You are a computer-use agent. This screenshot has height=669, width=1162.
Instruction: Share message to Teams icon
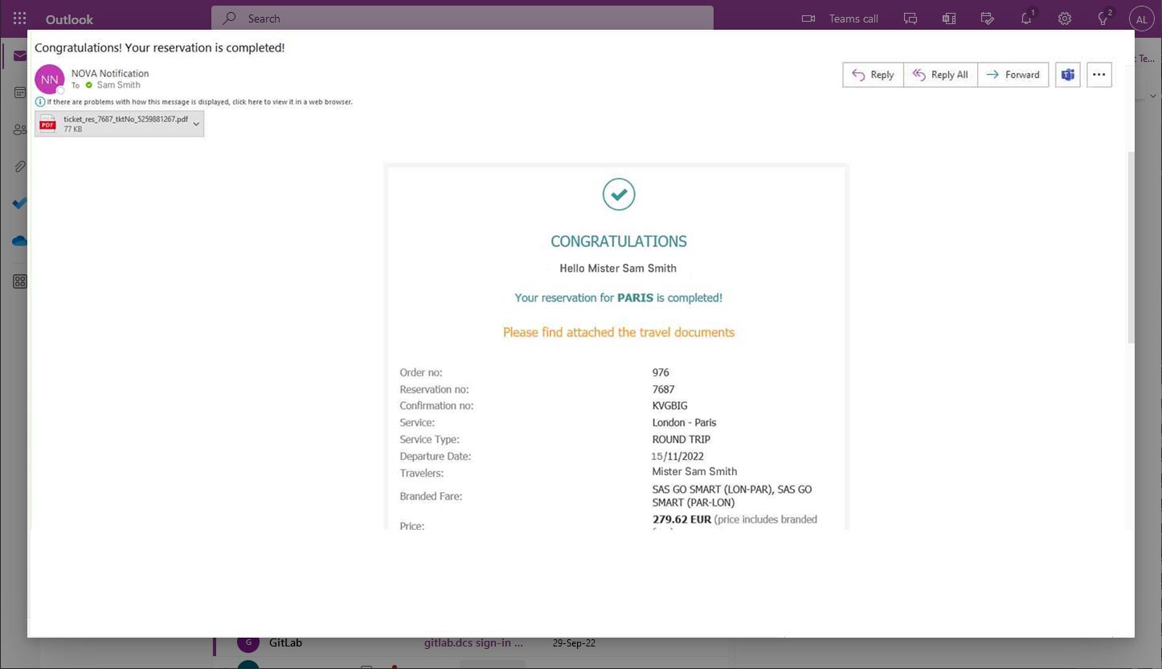click(x=1067, y=75)
